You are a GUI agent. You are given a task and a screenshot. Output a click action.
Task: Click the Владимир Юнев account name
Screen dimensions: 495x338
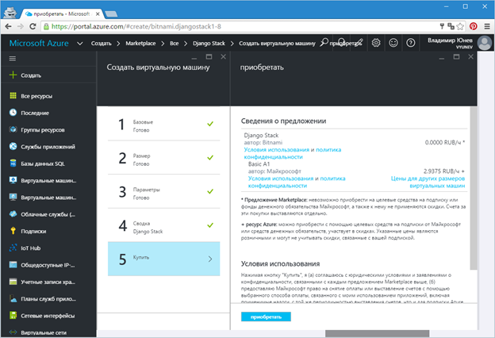pos(450,40)
